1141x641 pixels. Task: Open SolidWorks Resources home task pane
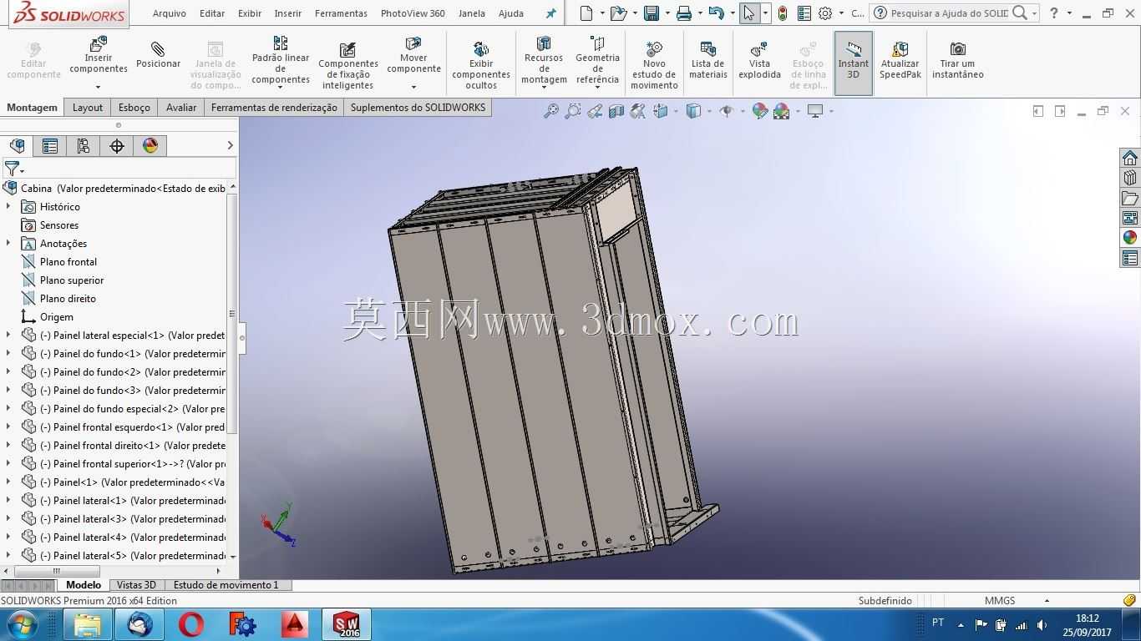coord(1130,158)
